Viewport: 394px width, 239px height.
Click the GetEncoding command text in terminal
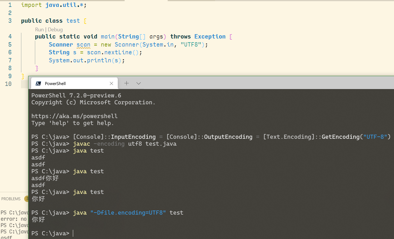pyautogui.click(x=341, y=137)
